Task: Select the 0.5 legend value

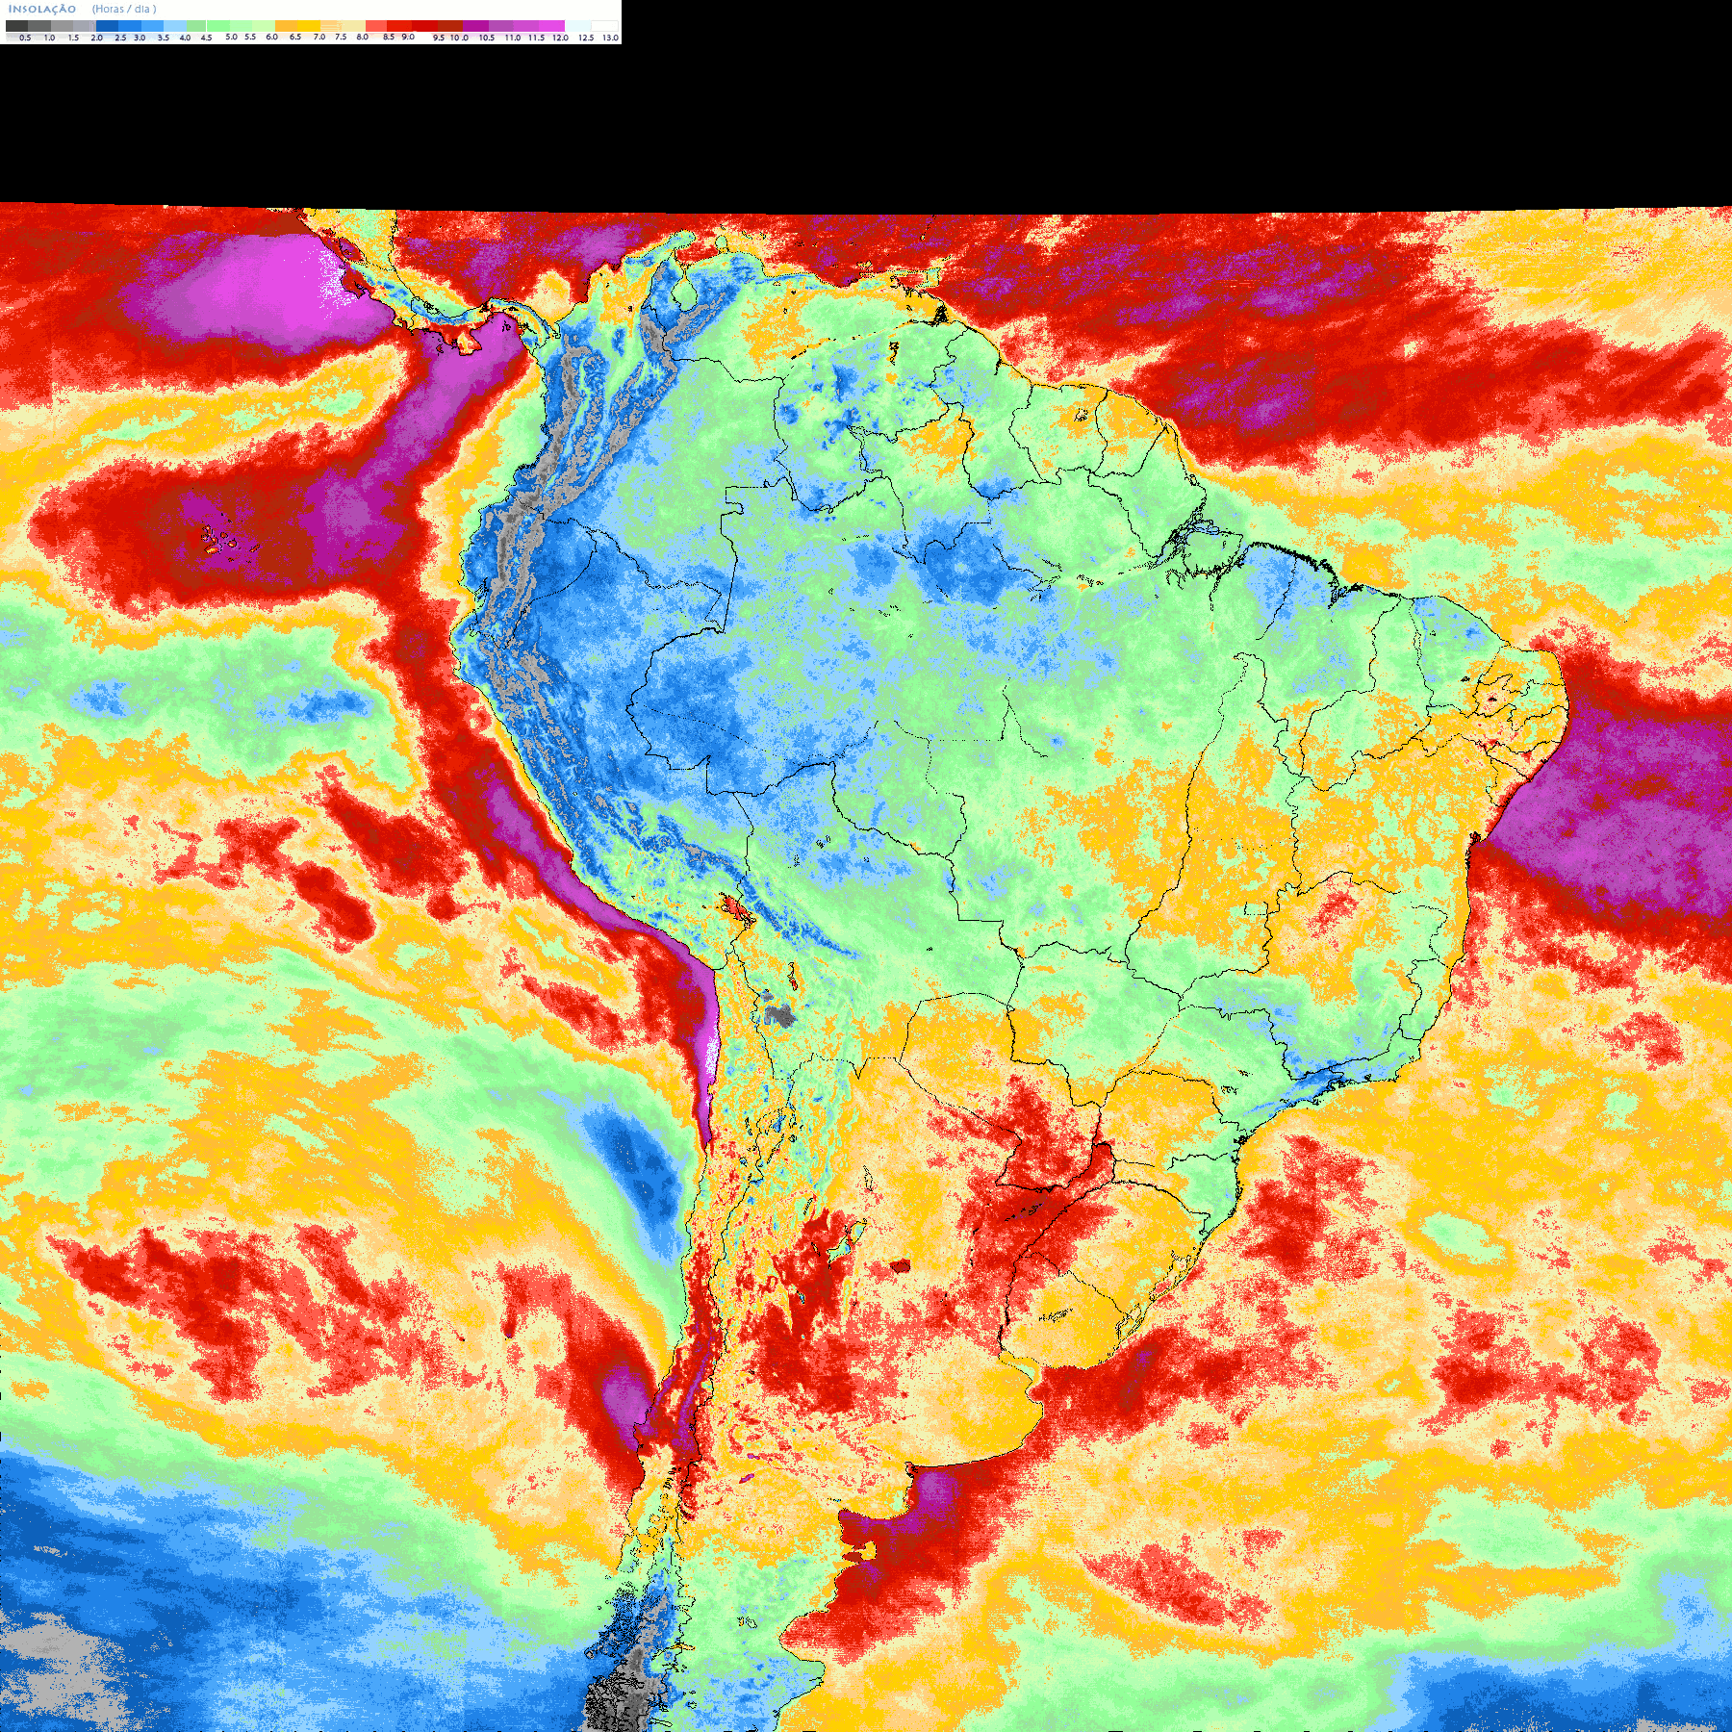Action: coord(25,38)
